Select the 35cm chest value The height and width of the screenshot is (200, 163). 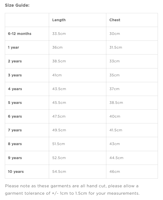(114, 75)
